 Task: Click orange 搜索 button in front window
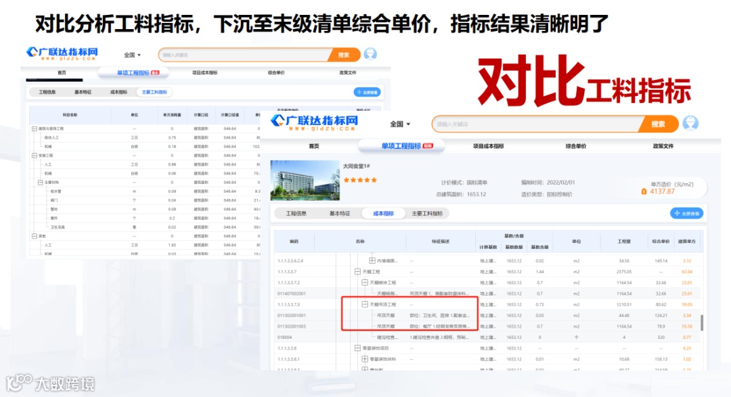tap(658, 124)
